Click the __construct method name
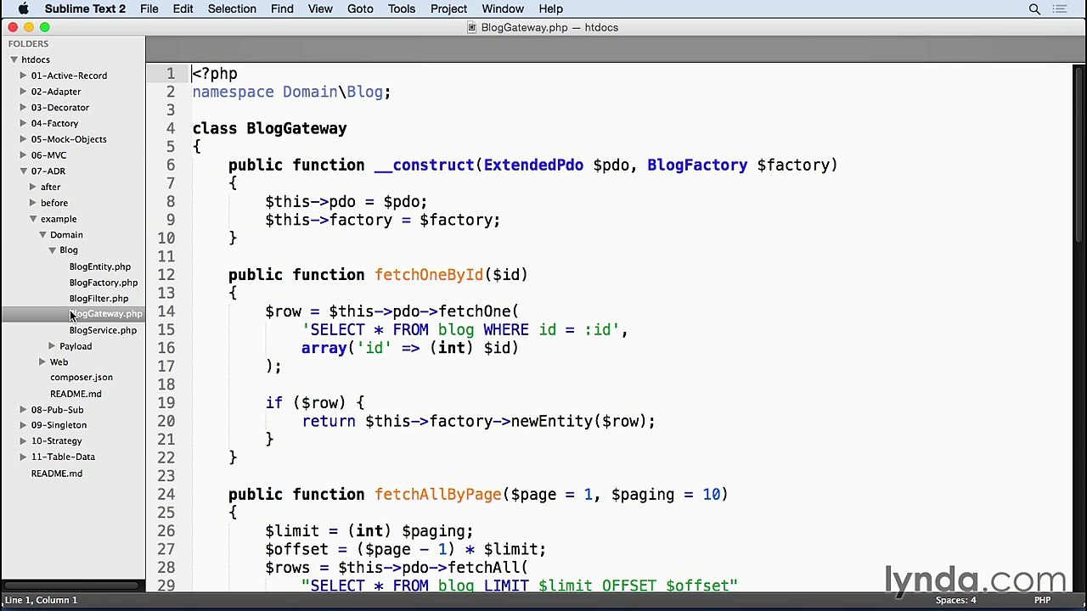 point(424,165)
